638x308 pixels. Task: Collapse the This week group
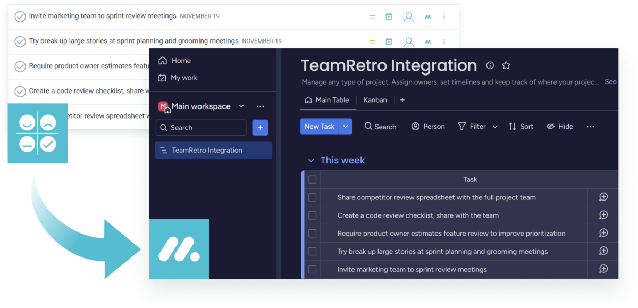[311, 160]
